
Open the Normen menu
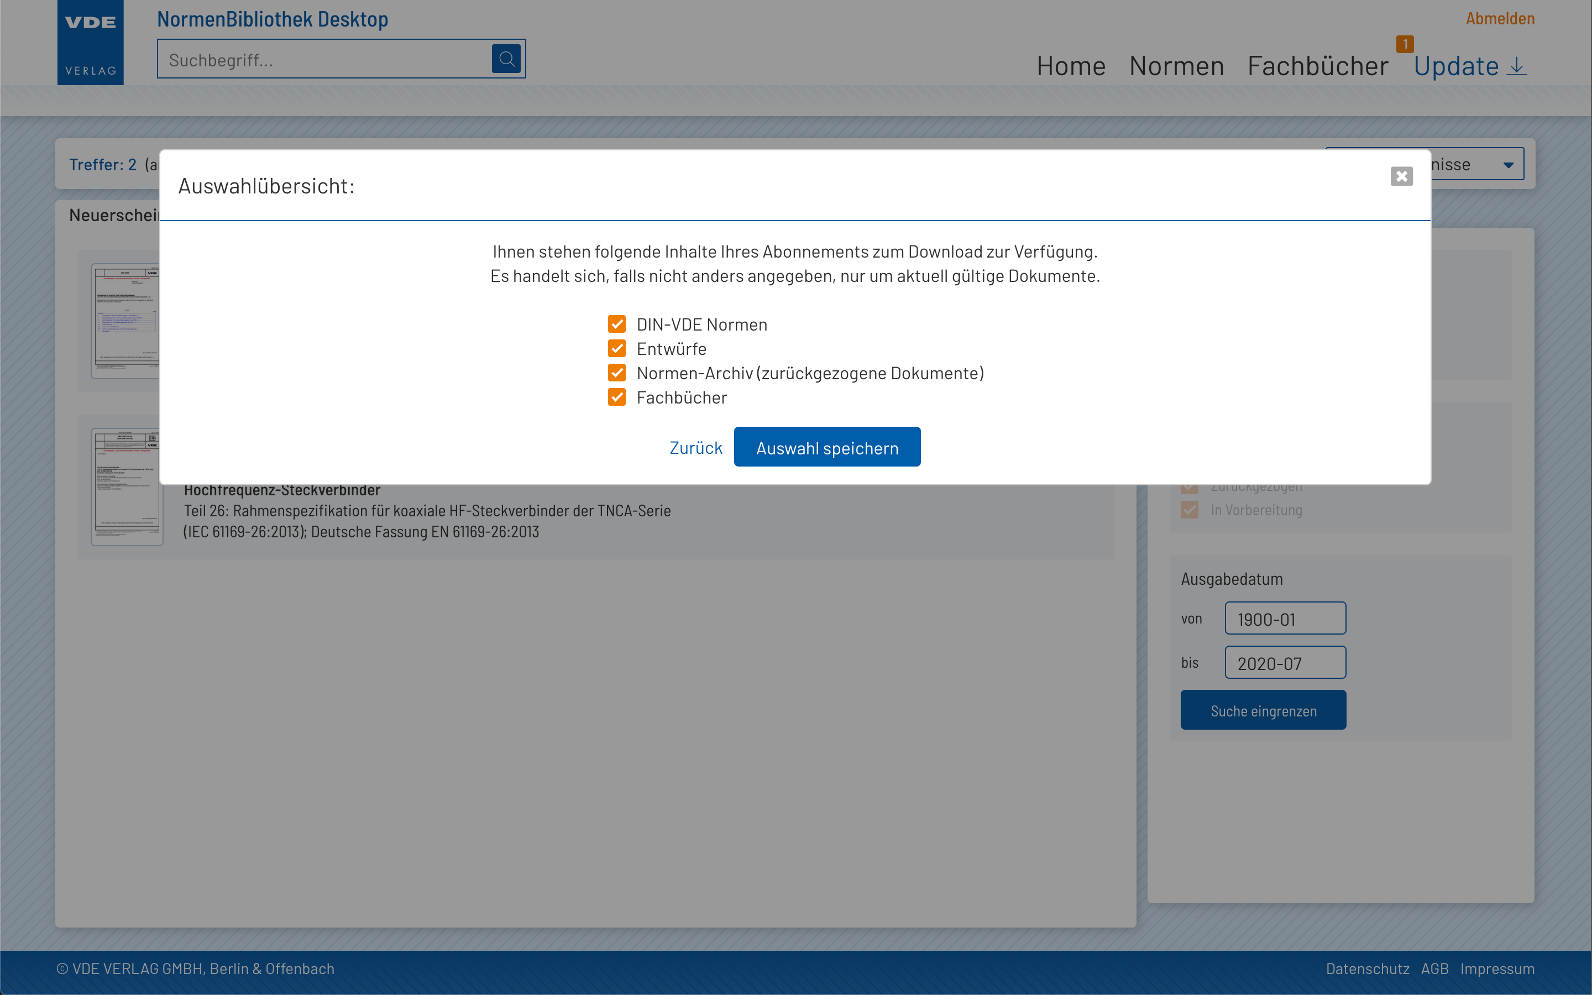[x=1176, y=66]
